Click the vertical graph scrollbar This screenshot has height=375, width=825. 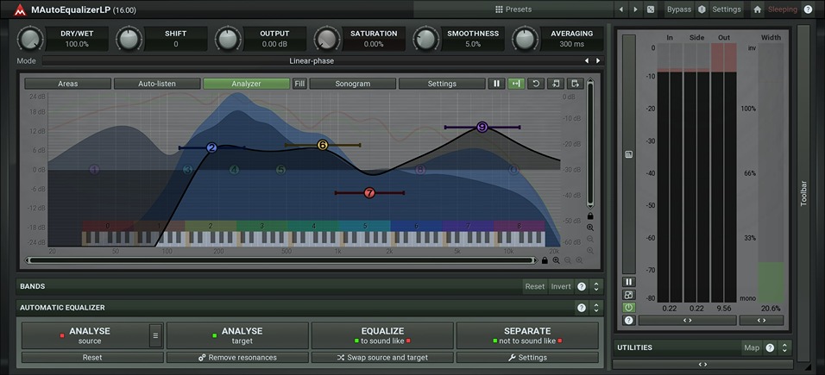590,144
